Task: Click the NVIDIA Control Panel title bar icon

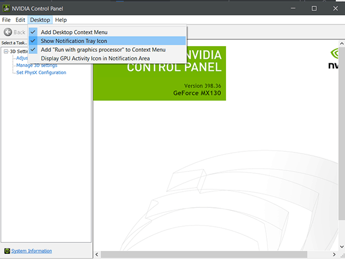Action: pos(6,9)
